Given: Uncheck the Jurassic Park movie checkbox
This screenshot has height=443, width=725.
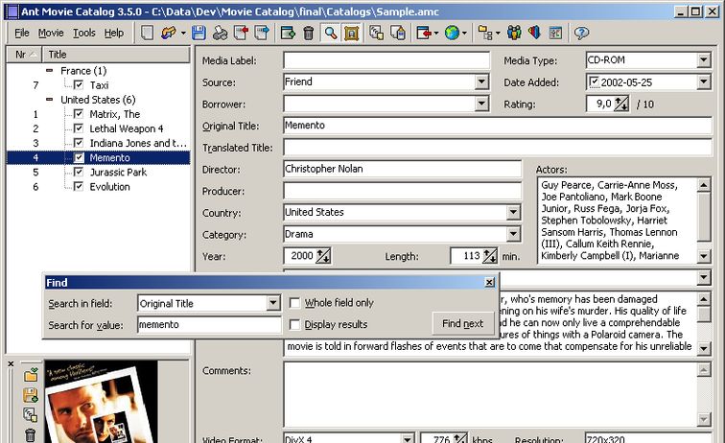Looking at the screenshot, I should click(x=79, y=173).
